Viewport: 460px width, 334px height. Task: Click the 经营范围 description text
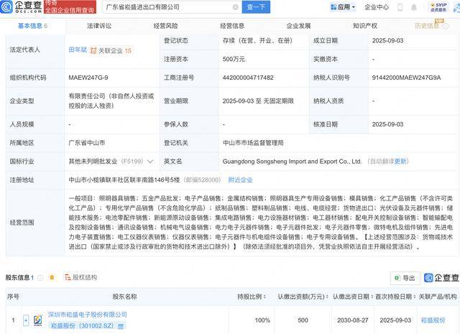click(x=260, y=223)
